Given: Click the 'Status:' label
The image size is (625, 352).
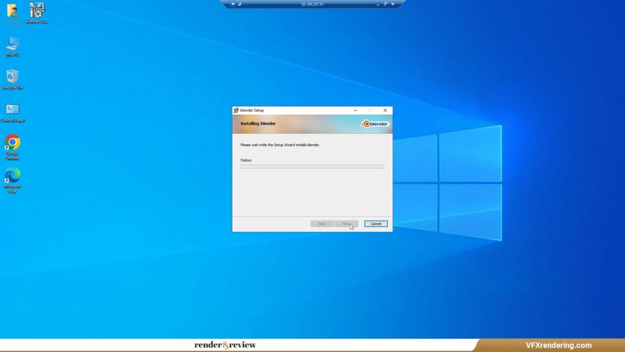Looking at the screenshot, I should pos(246,160).
